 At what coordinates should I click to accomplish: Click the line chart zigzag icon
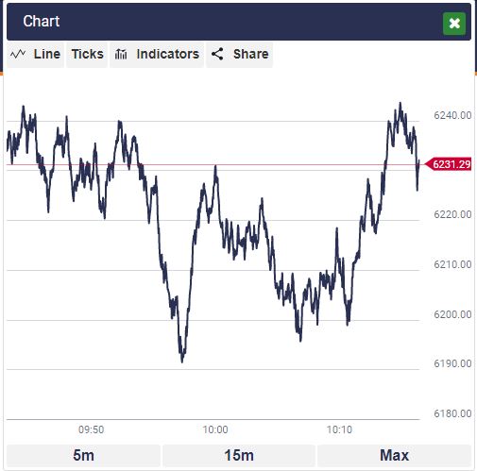pyautogui.click(x=18, y=54)
